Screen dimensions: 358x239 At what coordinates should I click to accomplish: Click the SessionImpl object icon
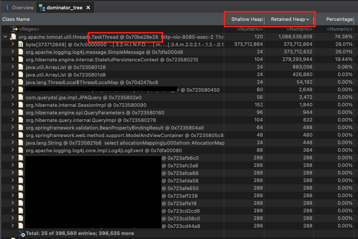coord(21,105)
